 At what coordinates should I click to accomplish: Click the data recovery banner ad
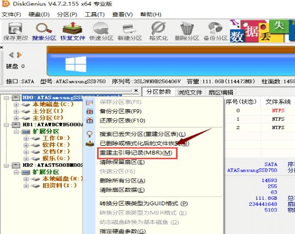(262, 31)
